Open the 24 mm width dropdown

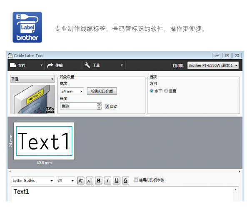click(x=72, y=91)
